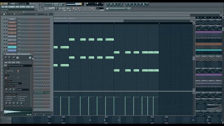224x126 pixels.
Task: Select the cyan highlighted channel button
Action: point(12,47)
